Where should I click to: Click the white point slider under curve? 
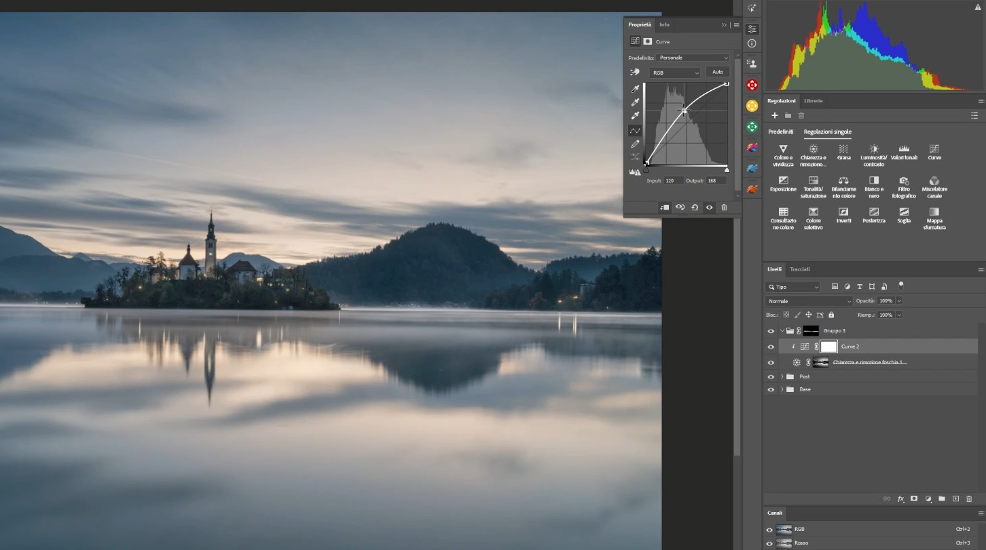727,170
